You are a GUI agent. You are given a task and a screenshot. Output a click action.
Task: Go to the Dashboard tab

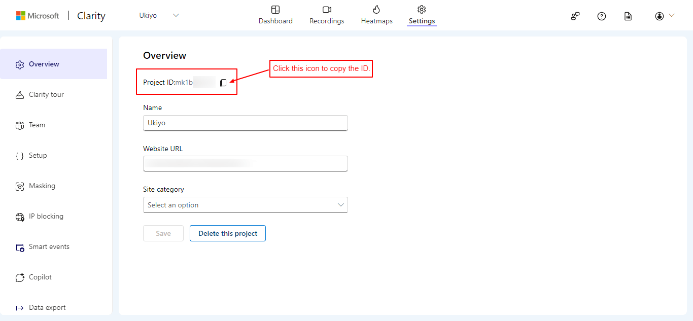point(275,15)
